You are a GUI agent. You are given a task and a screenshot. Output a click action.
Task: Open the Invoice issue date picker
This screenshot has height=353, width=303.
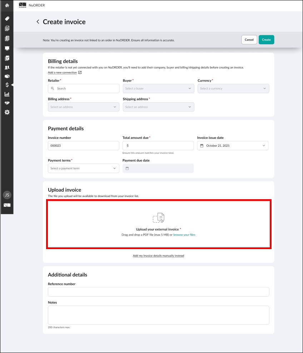point(233,146)
